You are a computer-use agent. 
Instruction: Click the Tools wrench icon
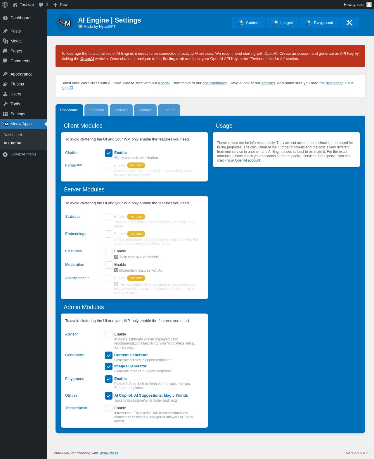coord(5,104)
